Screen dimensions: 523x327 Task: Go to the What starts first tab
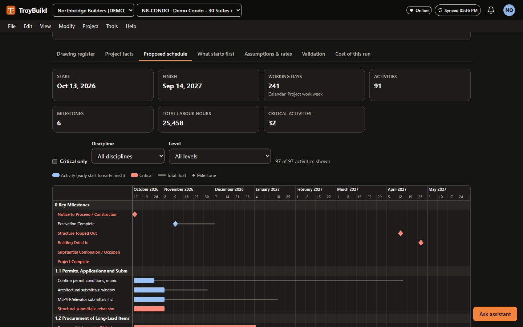tap(216, 54)
